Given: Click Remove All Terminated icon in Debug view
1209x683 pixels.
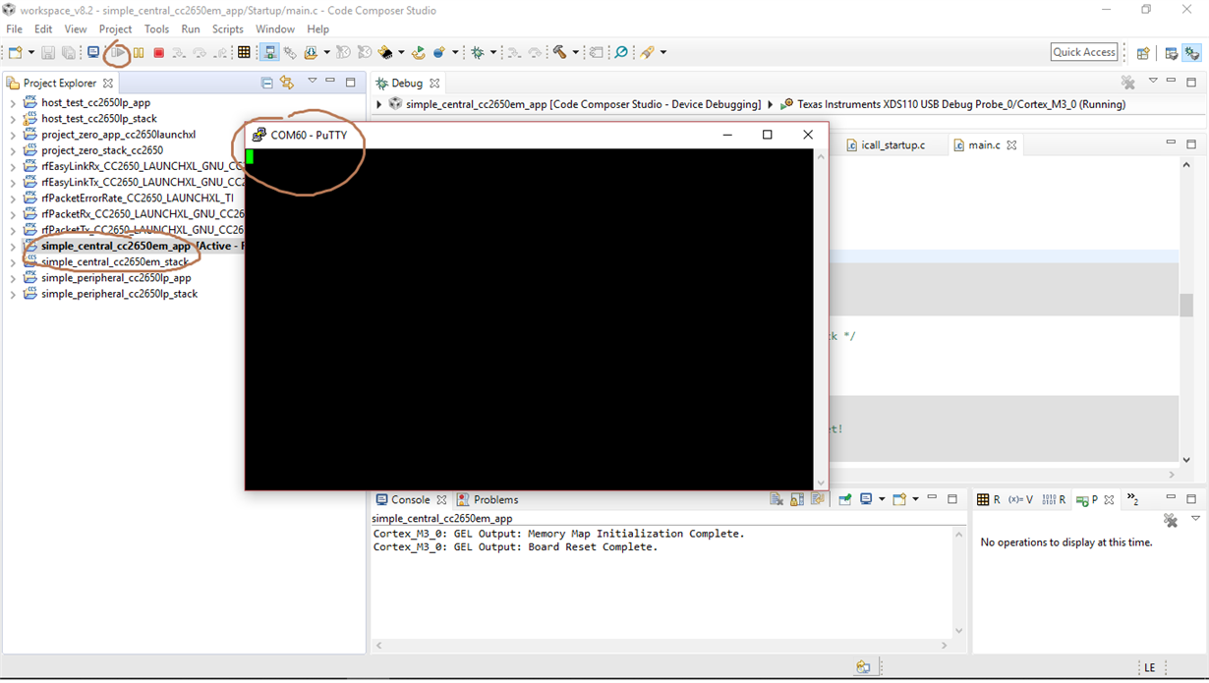Looking at the screenshot, I should tap(1128, 83).
